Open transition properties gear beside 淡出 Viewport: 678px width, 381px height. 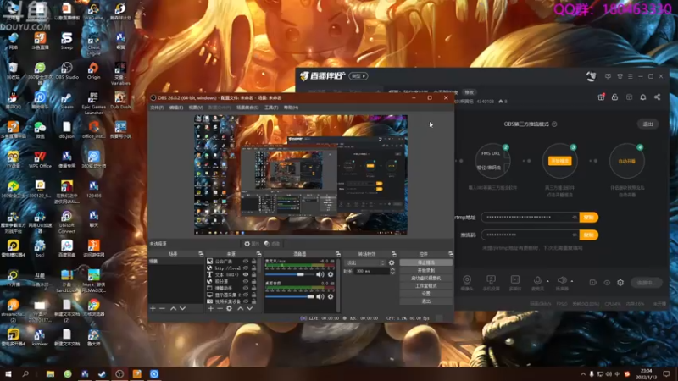click(x=392, y=262)
